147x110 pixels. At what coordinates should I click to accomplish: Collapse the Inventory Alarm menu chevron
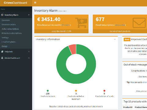point(29,15)
